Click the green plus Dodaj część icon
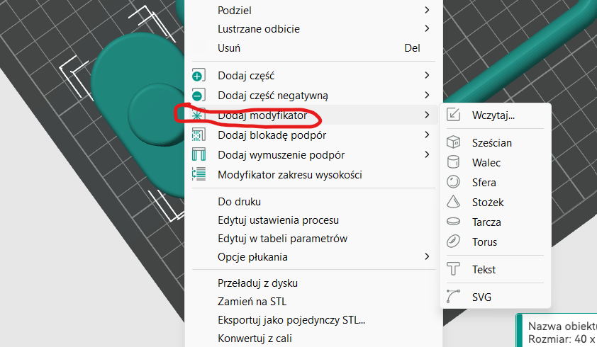This screenshot has height=347, width=597. tap(198, 76)
